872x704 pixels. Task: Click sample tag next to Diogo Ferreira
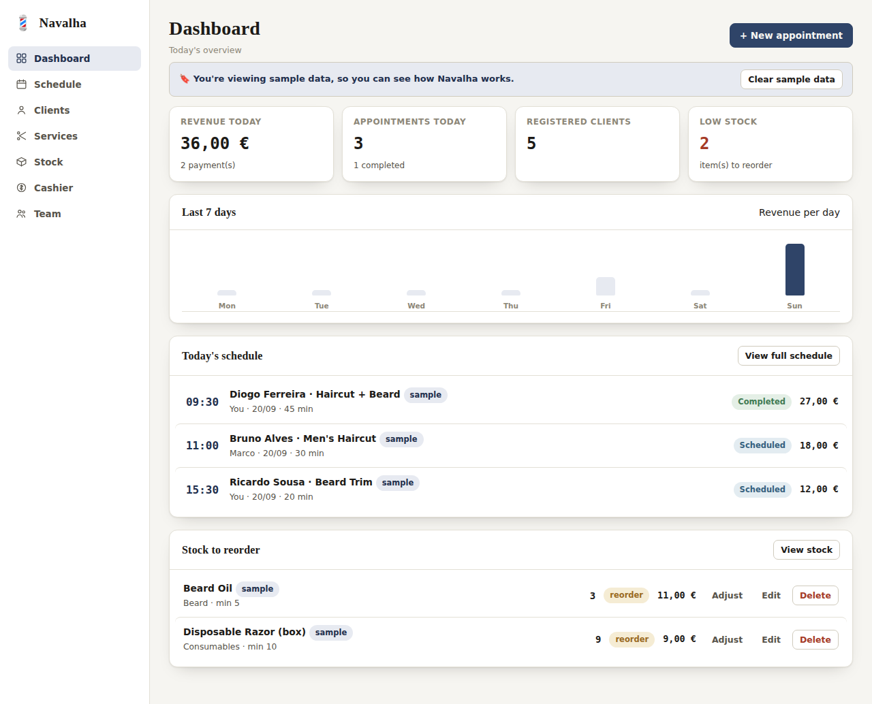pos(426,395)
